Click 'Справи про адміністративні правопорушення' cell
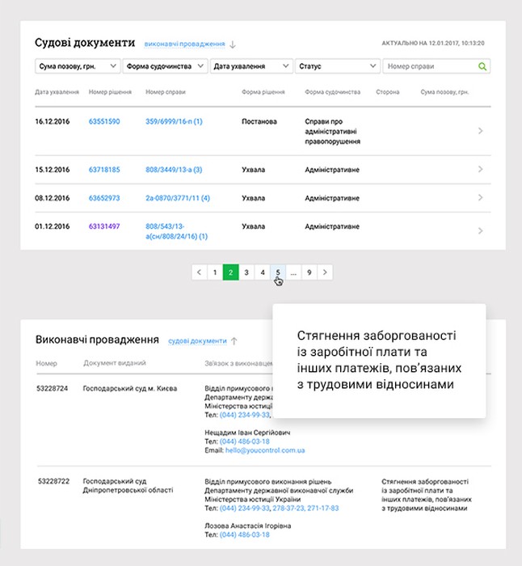Image resolution: width=522 pixels, height=566 pixels. 333,131
